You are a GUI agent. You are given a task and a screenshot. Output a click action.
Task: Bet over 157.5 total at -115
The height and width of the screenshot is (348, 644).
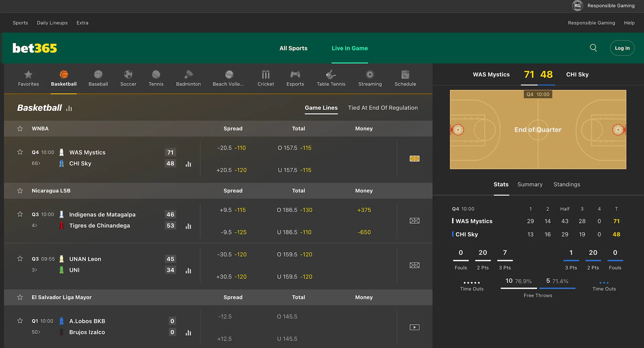point(294,148)
